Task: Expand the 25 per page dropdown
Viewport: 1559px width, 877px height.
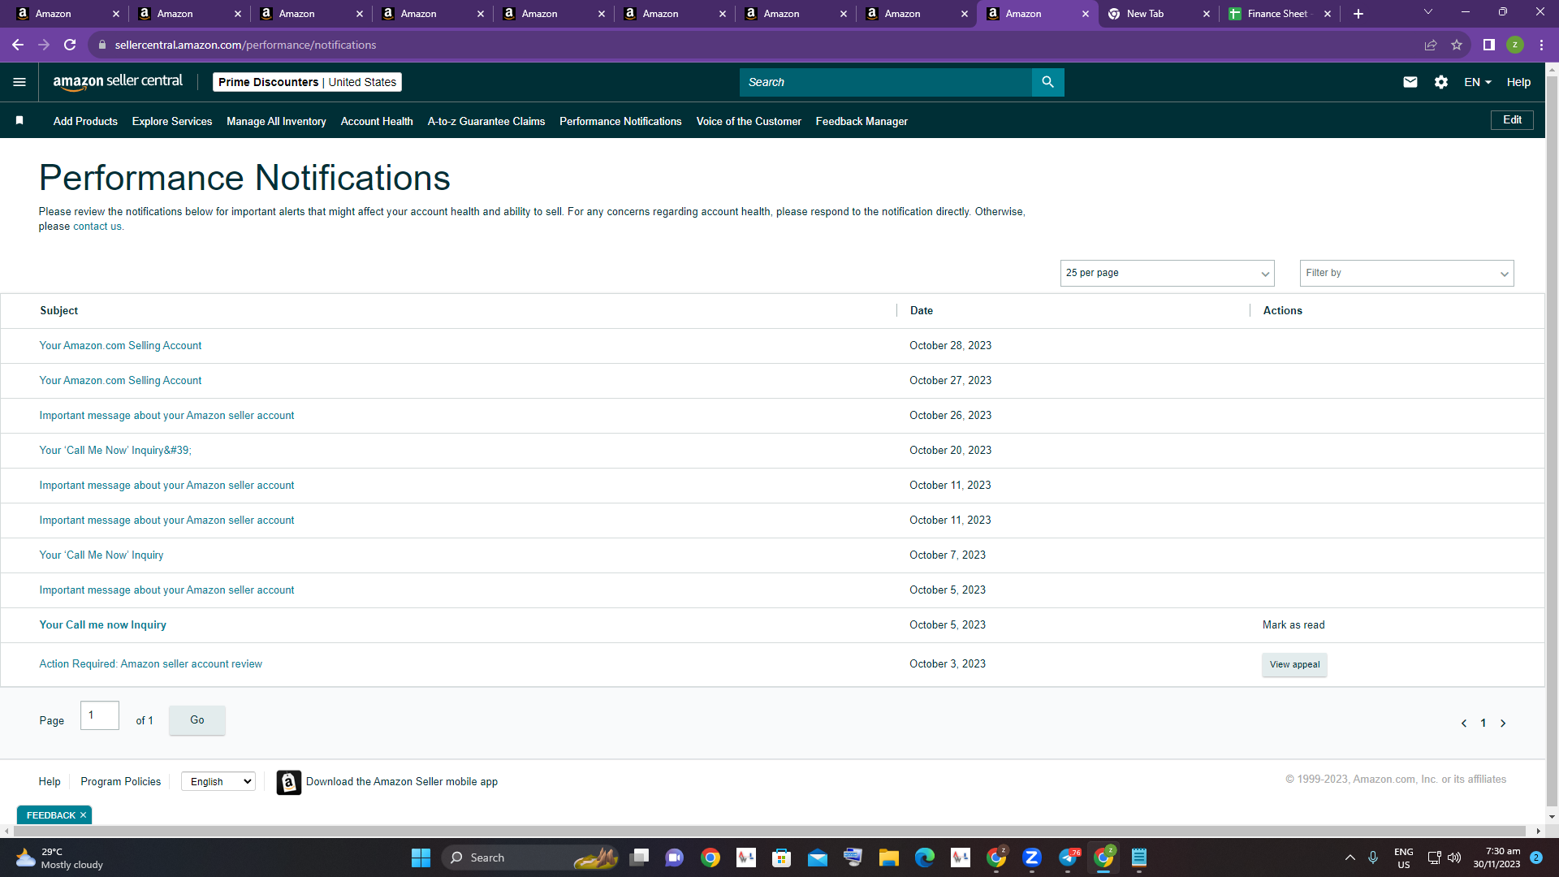Action: click(1167, 273)
